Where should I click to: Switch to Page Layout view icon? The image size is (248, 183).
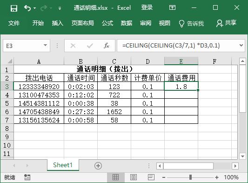(x=134, y=177)
